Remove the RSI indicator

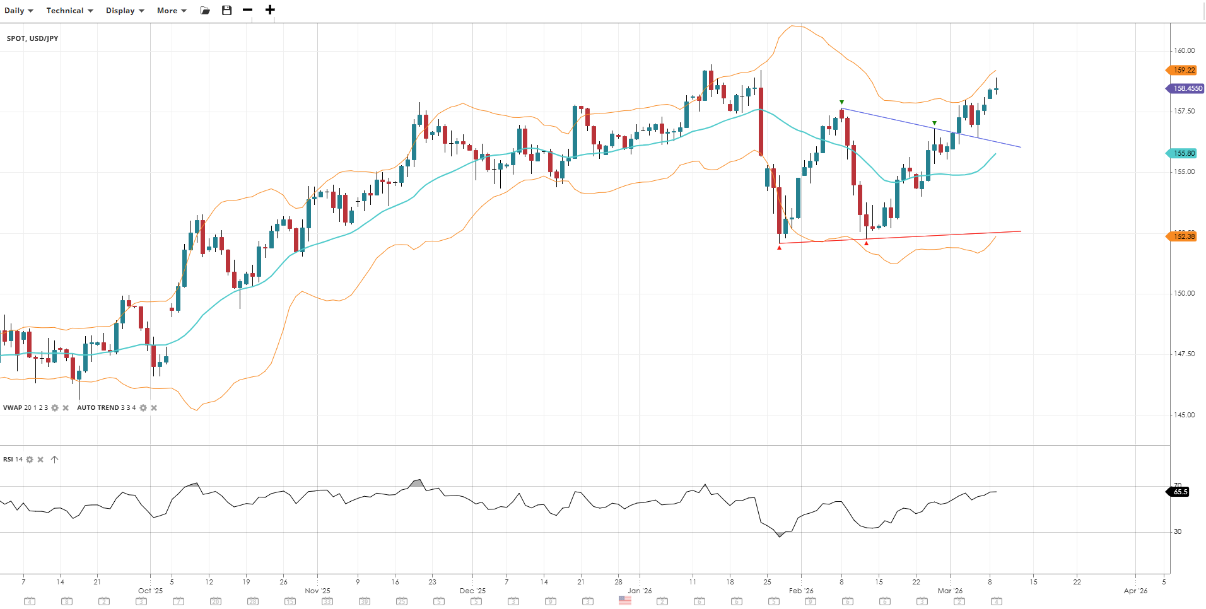(40, 460)
